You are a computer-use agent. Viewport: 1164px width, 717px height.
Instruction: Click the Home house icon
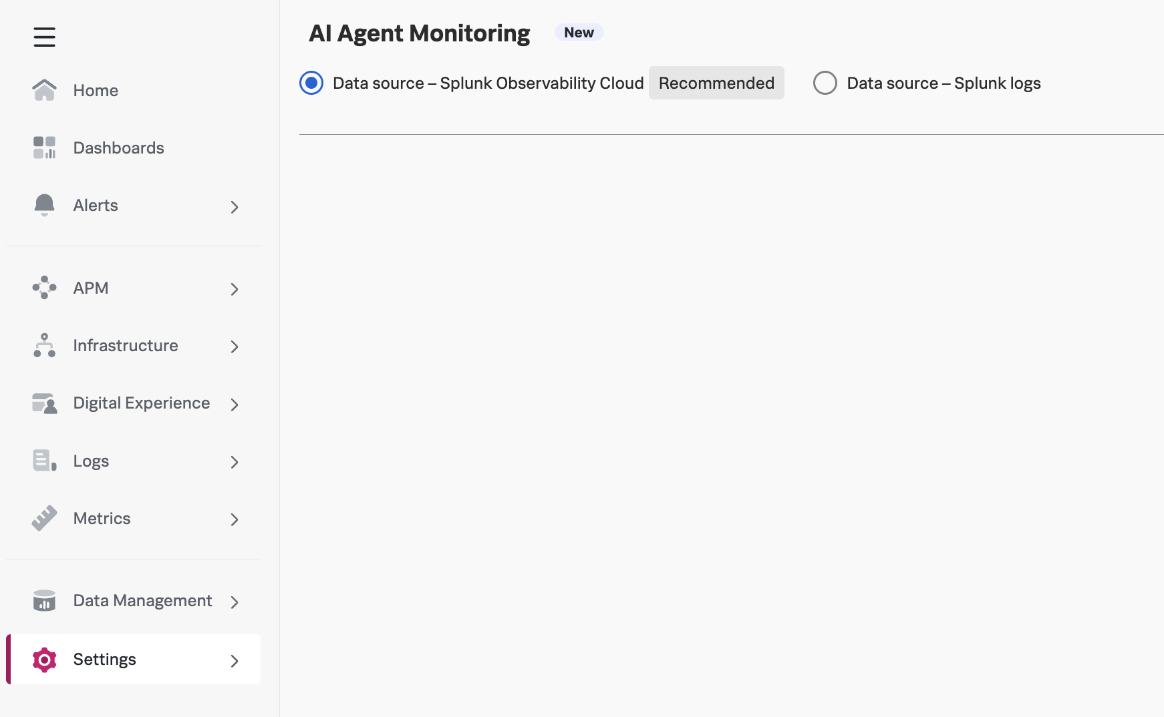click(44, 90)
